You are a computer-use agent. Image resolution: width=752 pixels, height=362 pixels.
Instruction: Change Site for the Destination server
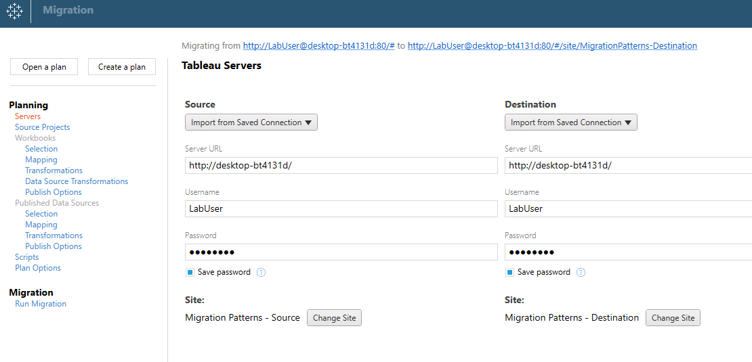[673, 318]
